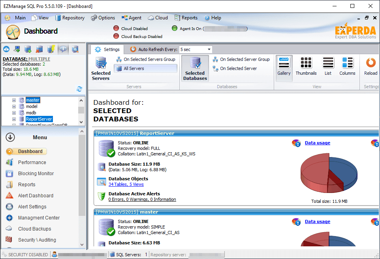Click the refresh arrows icon in database info panel
Viewport: 380px width, 259px height.
click(79, 89)
